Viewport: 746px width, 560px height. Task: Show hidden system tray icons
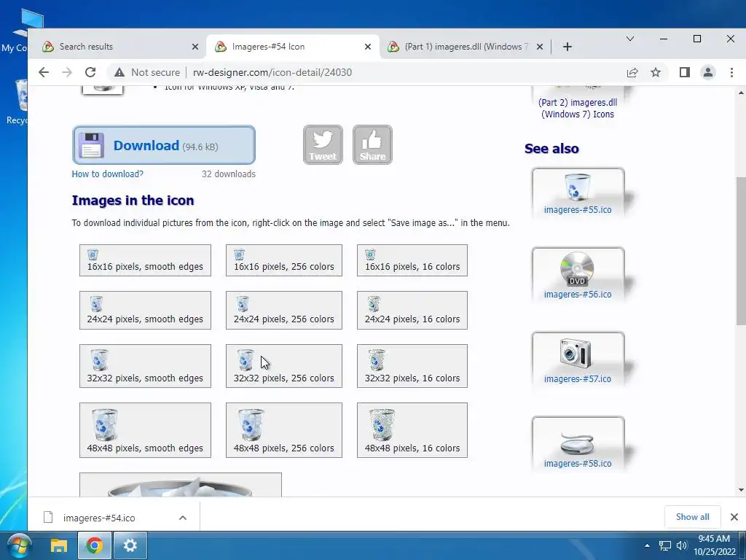pos(647,545)
